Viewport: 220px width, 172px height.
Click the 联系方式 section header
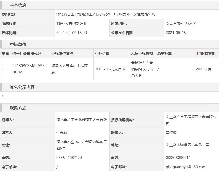[18, 108]
